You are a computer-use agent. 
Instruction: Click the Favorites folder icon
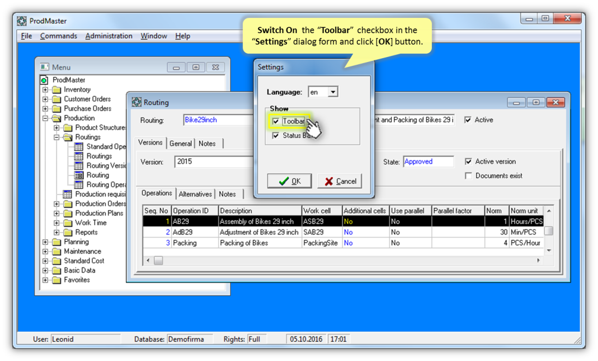point(57,281)
